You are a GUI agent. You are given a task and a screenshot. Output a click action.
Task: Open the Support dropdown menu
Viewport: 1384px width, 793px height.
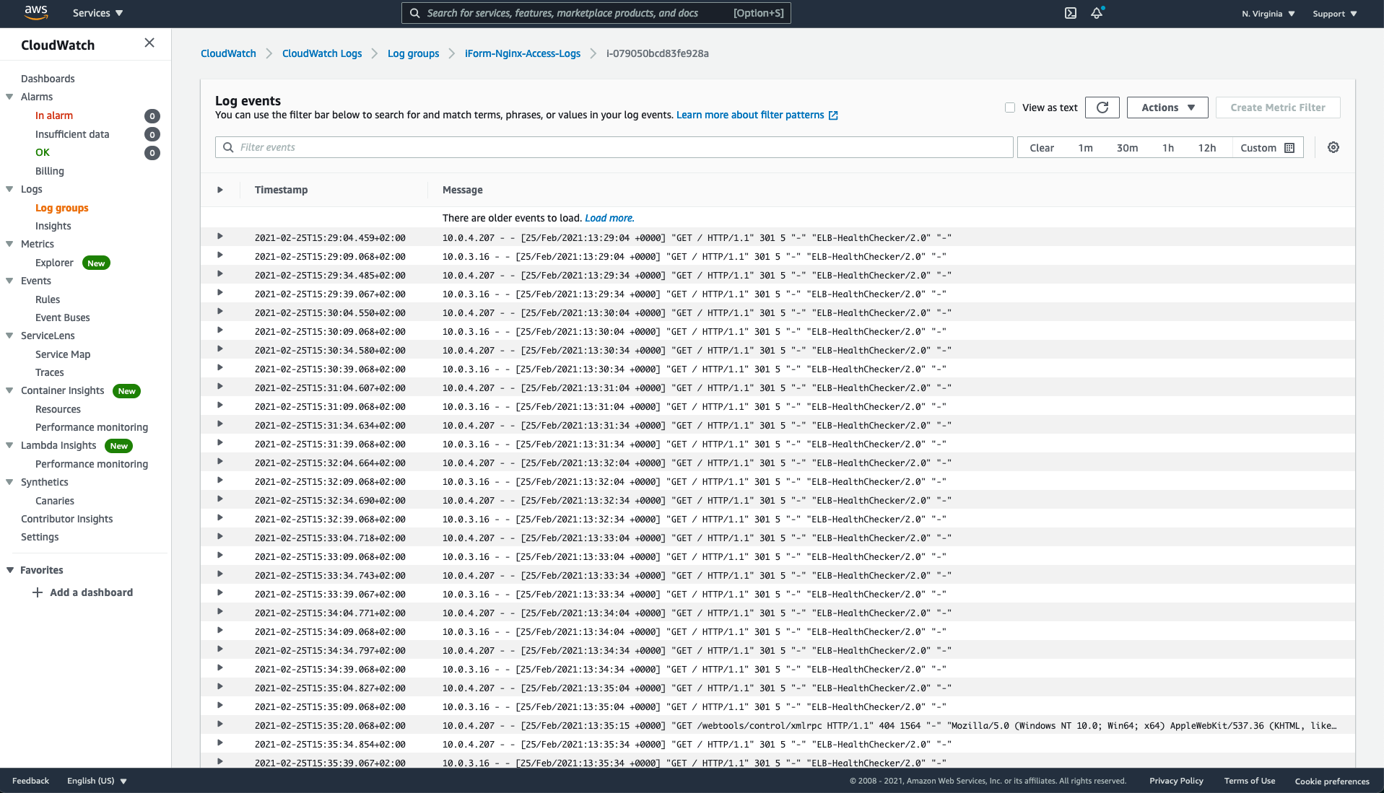tap(1334, 14)
